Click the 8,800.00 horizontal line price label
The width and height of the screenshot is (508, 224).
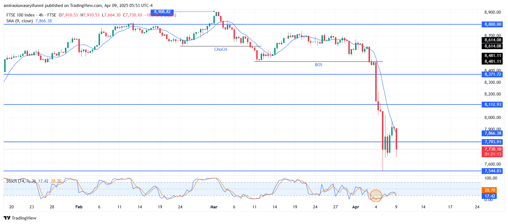tap(493, 24)
